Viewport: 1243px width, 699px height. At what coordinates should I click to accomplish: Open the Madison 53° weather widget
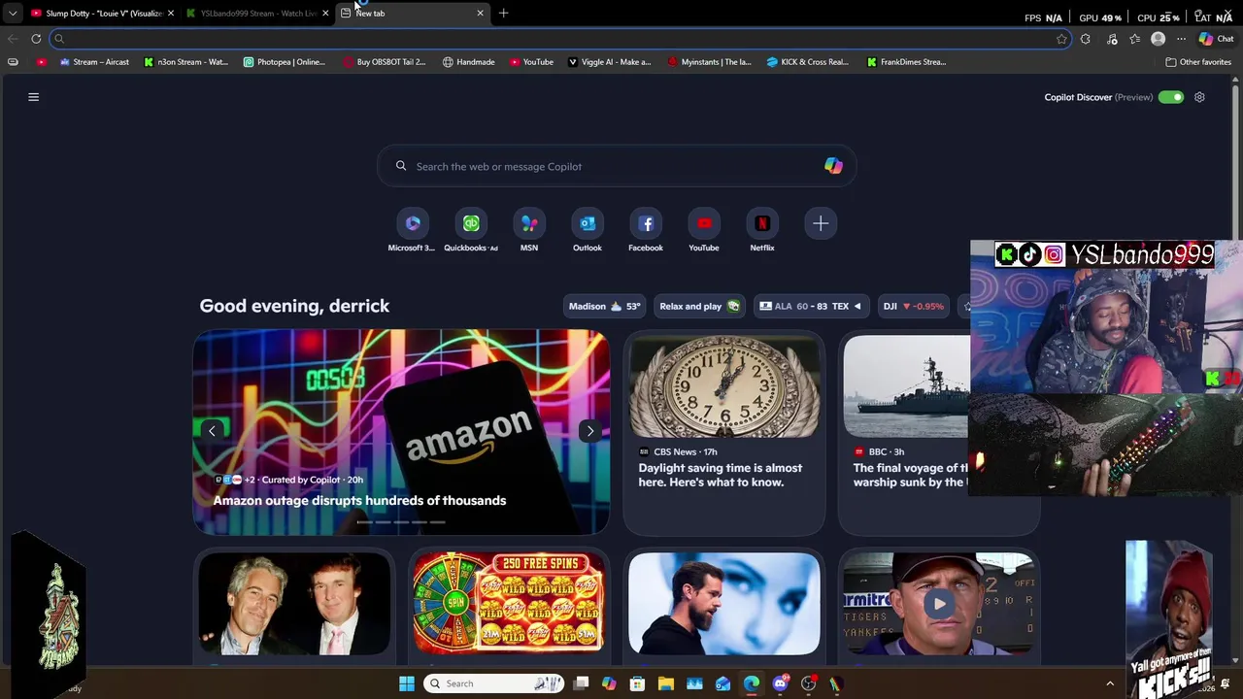click(x=604, y=306)
